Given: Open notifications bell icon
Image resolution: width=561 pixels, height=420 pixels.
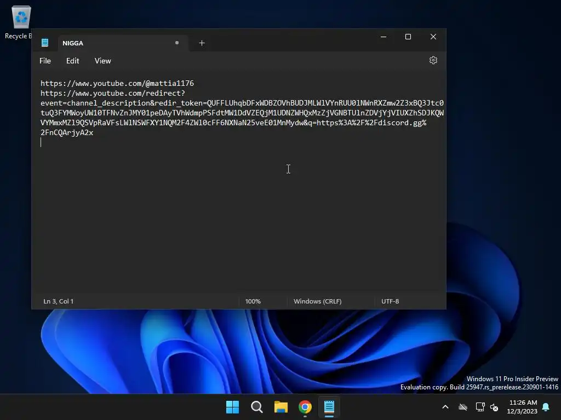Looking at the screenshot, I should (546, 407).
